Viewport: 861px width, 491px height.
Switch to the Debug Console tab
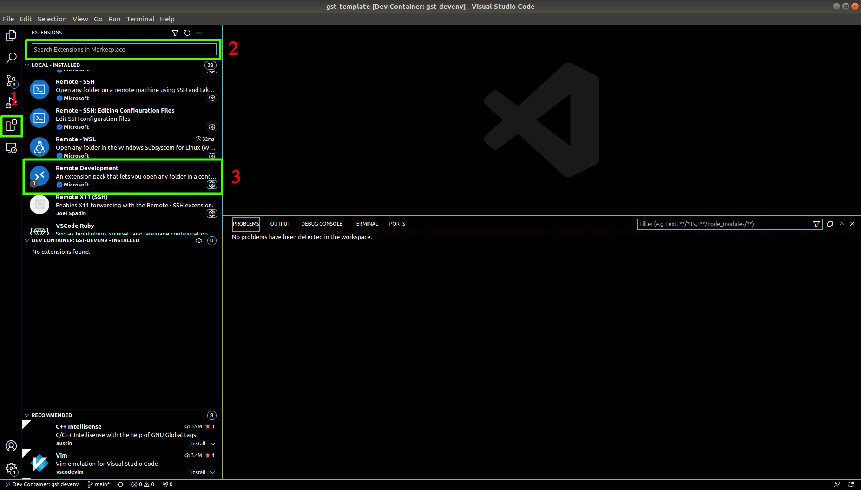coord(321,224)
